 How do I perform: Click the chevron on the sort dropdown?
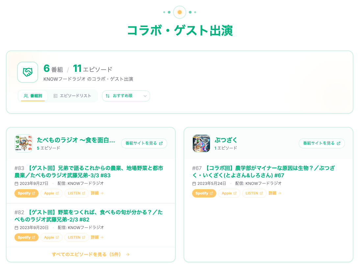point(144,96)
